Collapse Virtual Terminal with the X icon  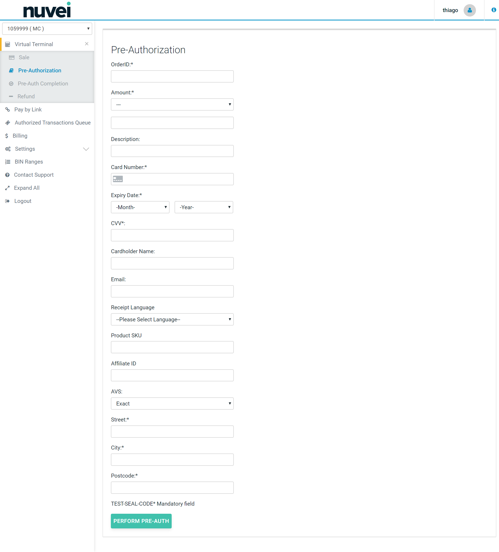coord(86,44)
